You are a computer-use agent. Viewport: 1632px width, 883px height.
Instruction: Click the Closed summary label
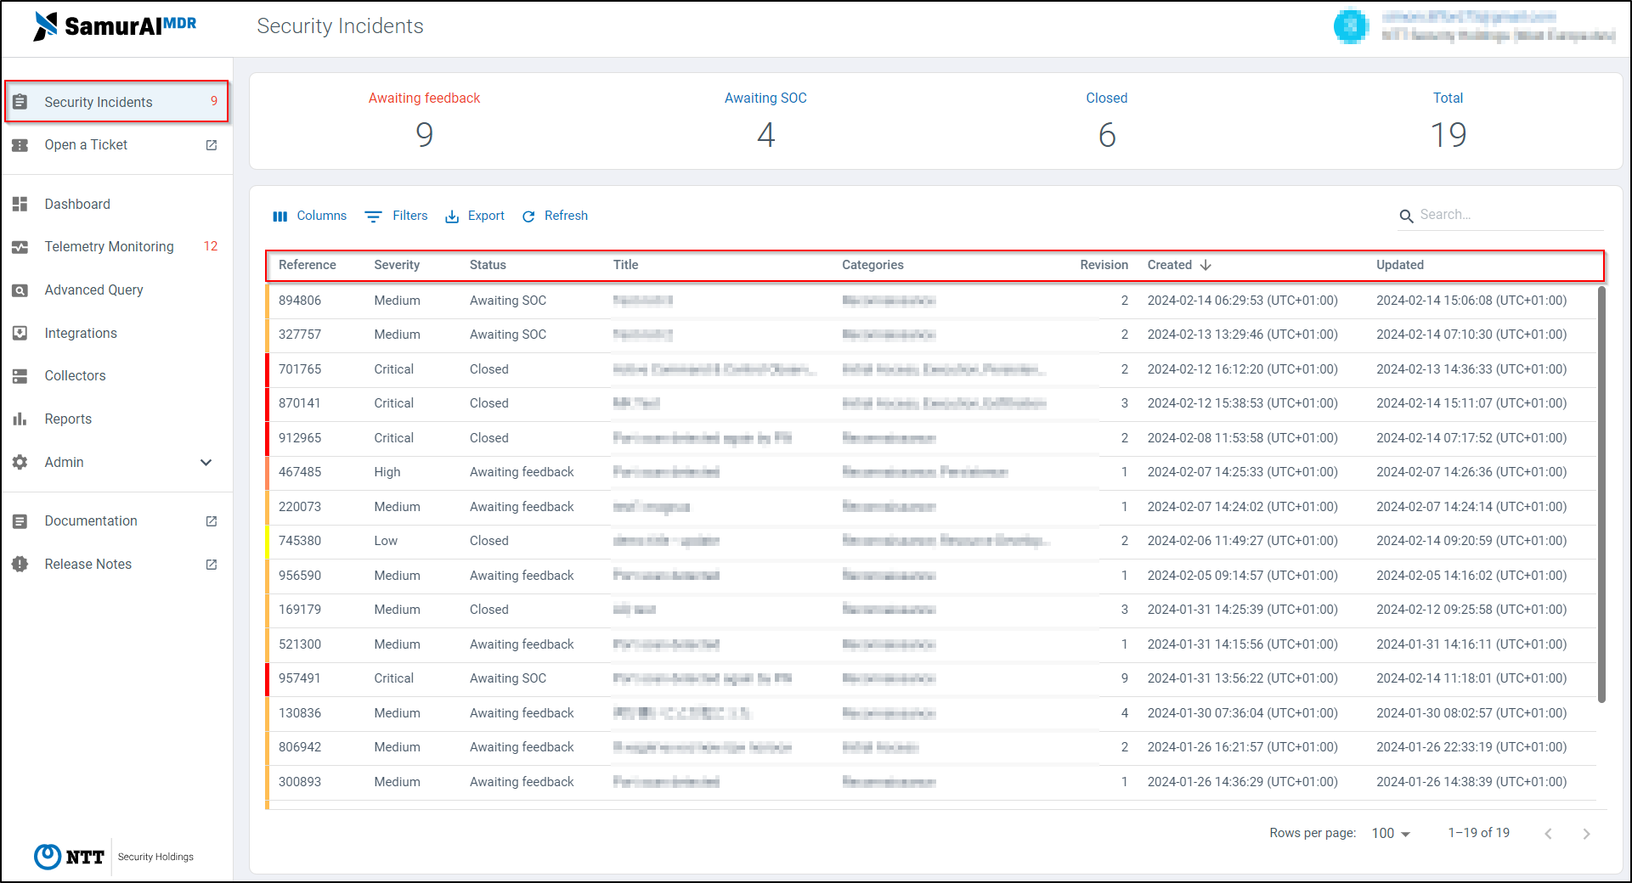point(1107,98)
